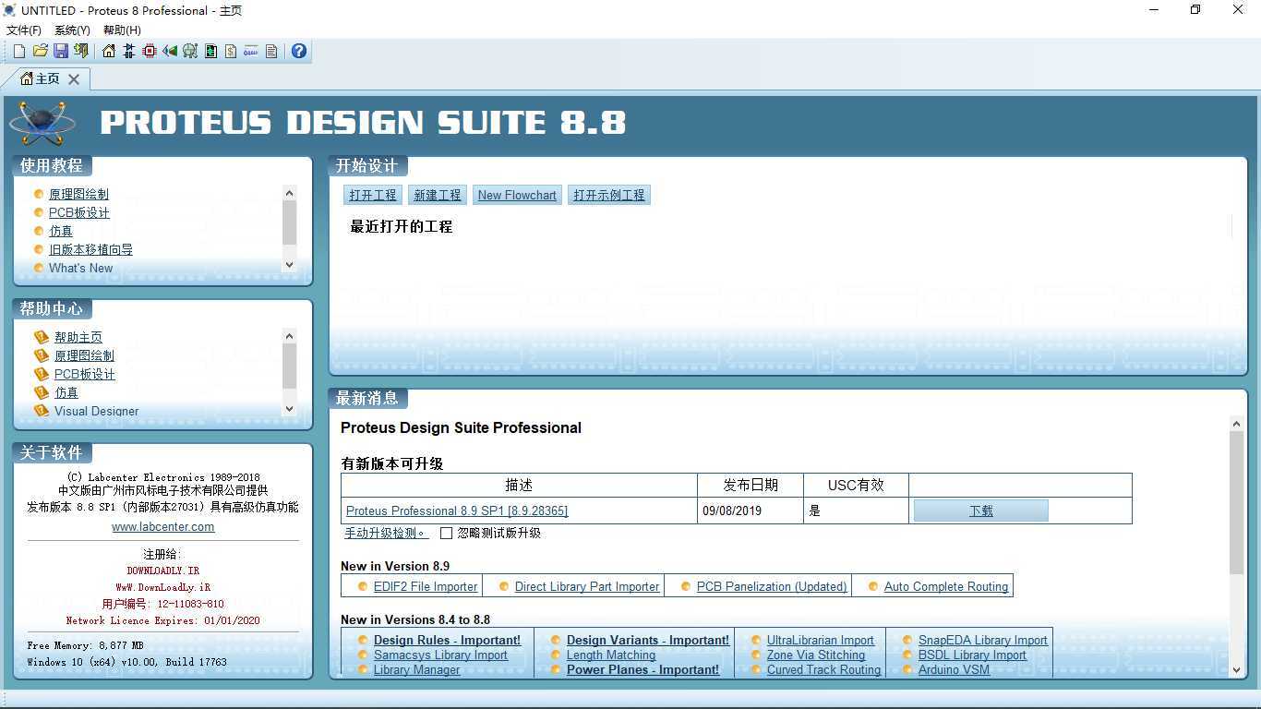Click the 打开工程 button
Image resolution: width=1261 pixels, height=709 pixels.
click(x=373, y=195)
